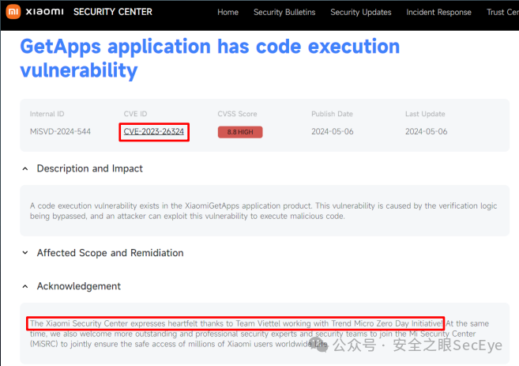
Task: Click the CVE ID column label
Action: click(135, 114)
